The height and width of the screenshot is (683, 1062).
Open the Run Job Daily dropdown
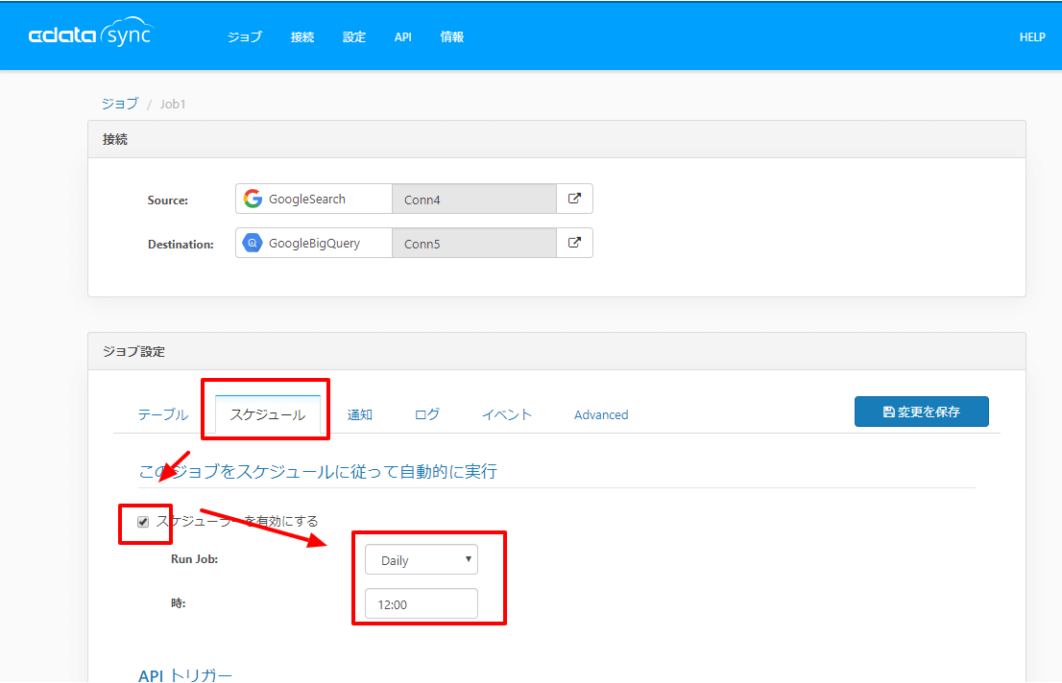click(x=422, y=560)
